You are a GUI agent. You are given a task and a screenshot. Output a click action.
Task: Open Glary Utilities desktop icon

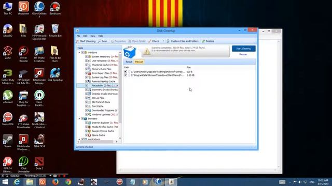point(39,9)
